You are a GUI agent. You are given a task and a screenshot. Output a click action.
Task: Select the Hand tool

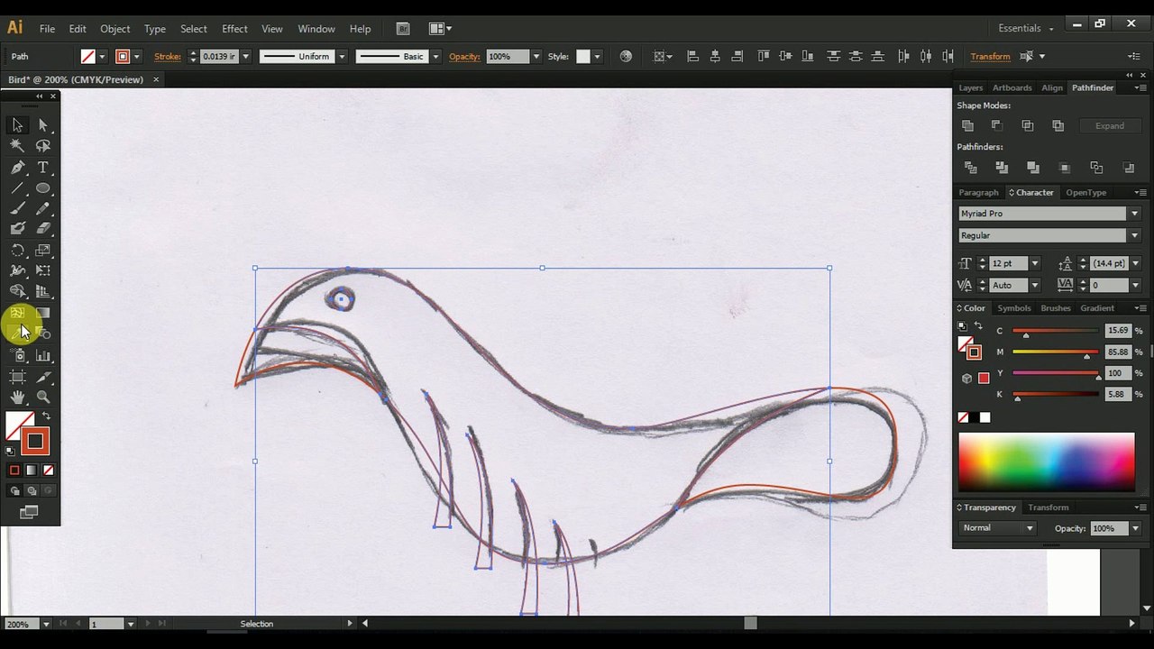coord(17,398)
